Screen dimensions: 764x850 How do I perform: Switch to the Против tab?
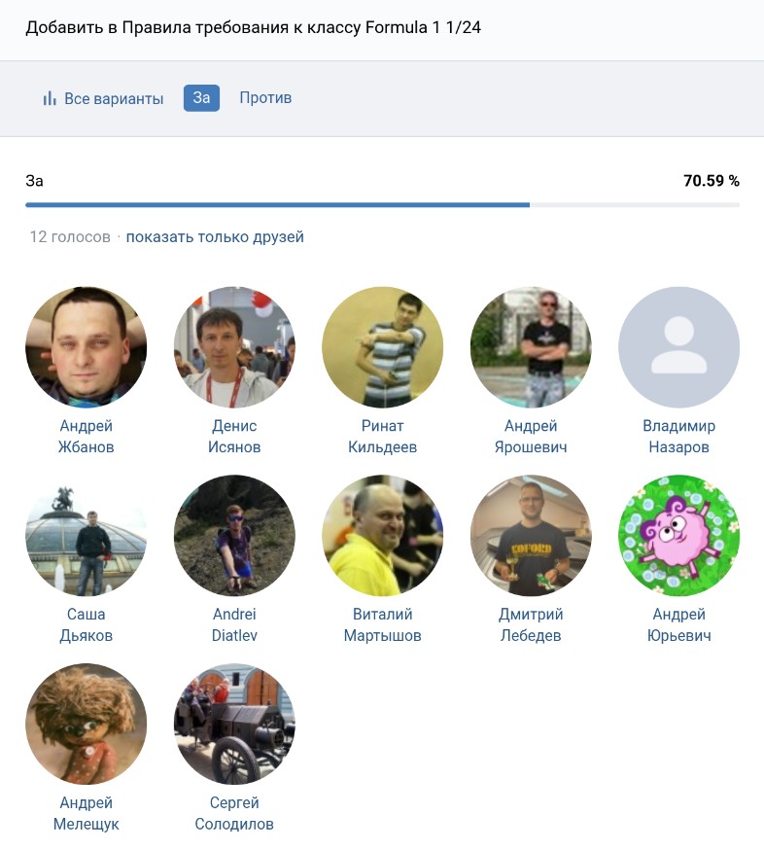pyautogui.click(x=265, y=98)
